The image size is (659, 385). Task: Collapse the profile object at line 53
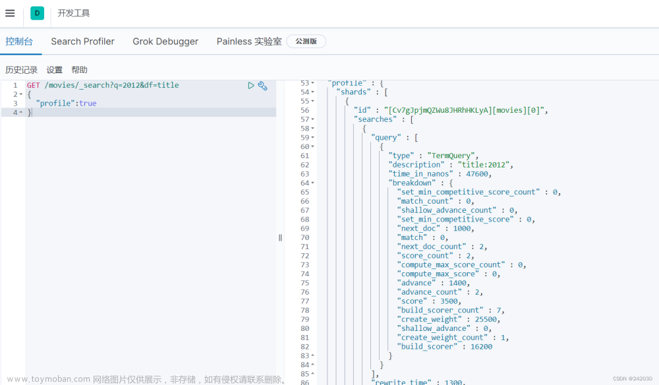click(312, 83)
